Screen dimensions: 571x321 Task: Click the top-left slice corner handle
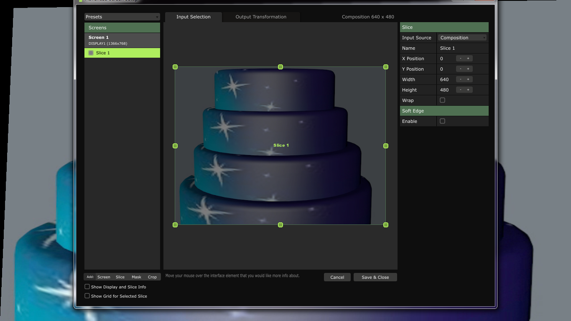pyautogui.click(x=175, y=67)
